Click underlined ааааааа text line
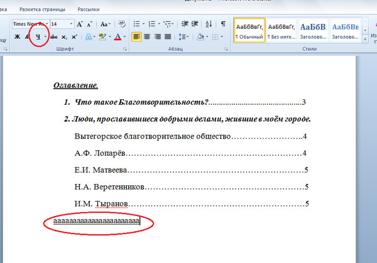This screenshot has width=377, height=263. point(96,221)
